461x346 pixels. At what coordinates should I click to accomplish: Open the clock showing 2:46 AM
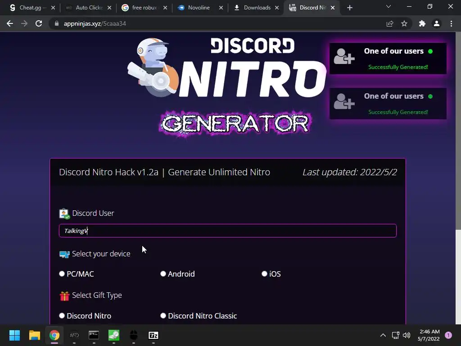pos(429,335)
